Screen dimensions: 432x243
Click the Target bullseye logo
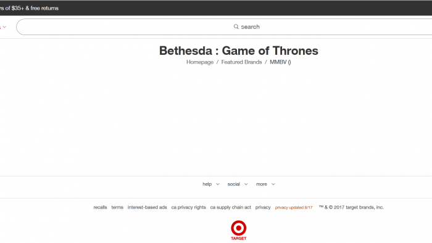239,230
